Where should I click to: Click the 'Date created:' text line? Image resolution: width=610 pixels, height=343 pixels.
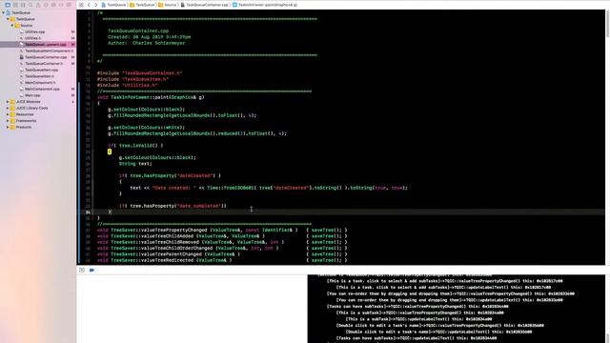point(269,188)
